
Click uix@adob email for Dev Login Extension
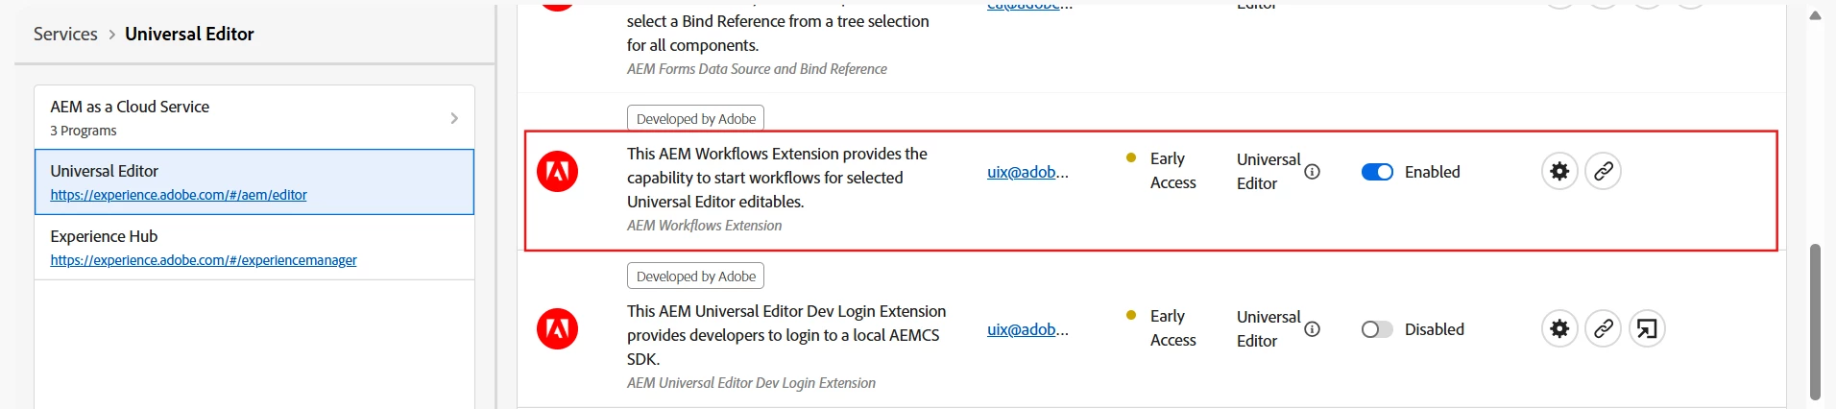pyautogui.click(x=1027, y=329)
